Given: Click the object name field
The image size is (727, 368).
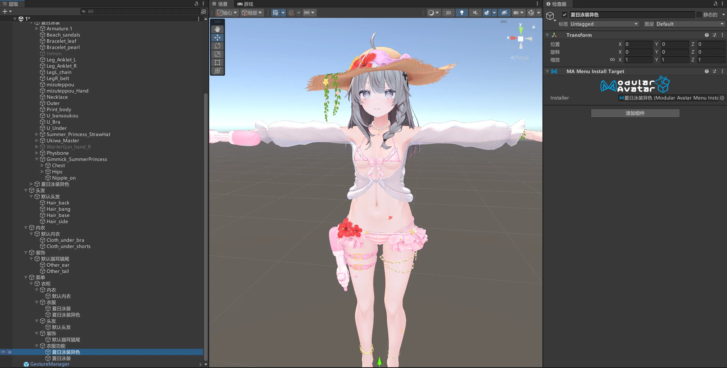Looking at the screenshot, I should [632, 15].
